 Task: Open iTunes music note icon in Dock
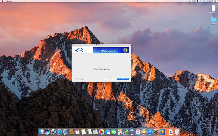pos(138,132)
